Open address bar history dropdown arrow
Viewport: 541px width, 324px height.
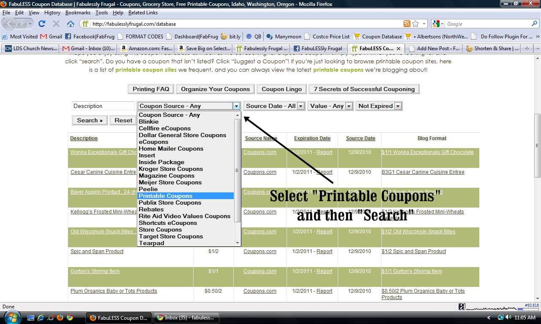(x=424, y=24)
